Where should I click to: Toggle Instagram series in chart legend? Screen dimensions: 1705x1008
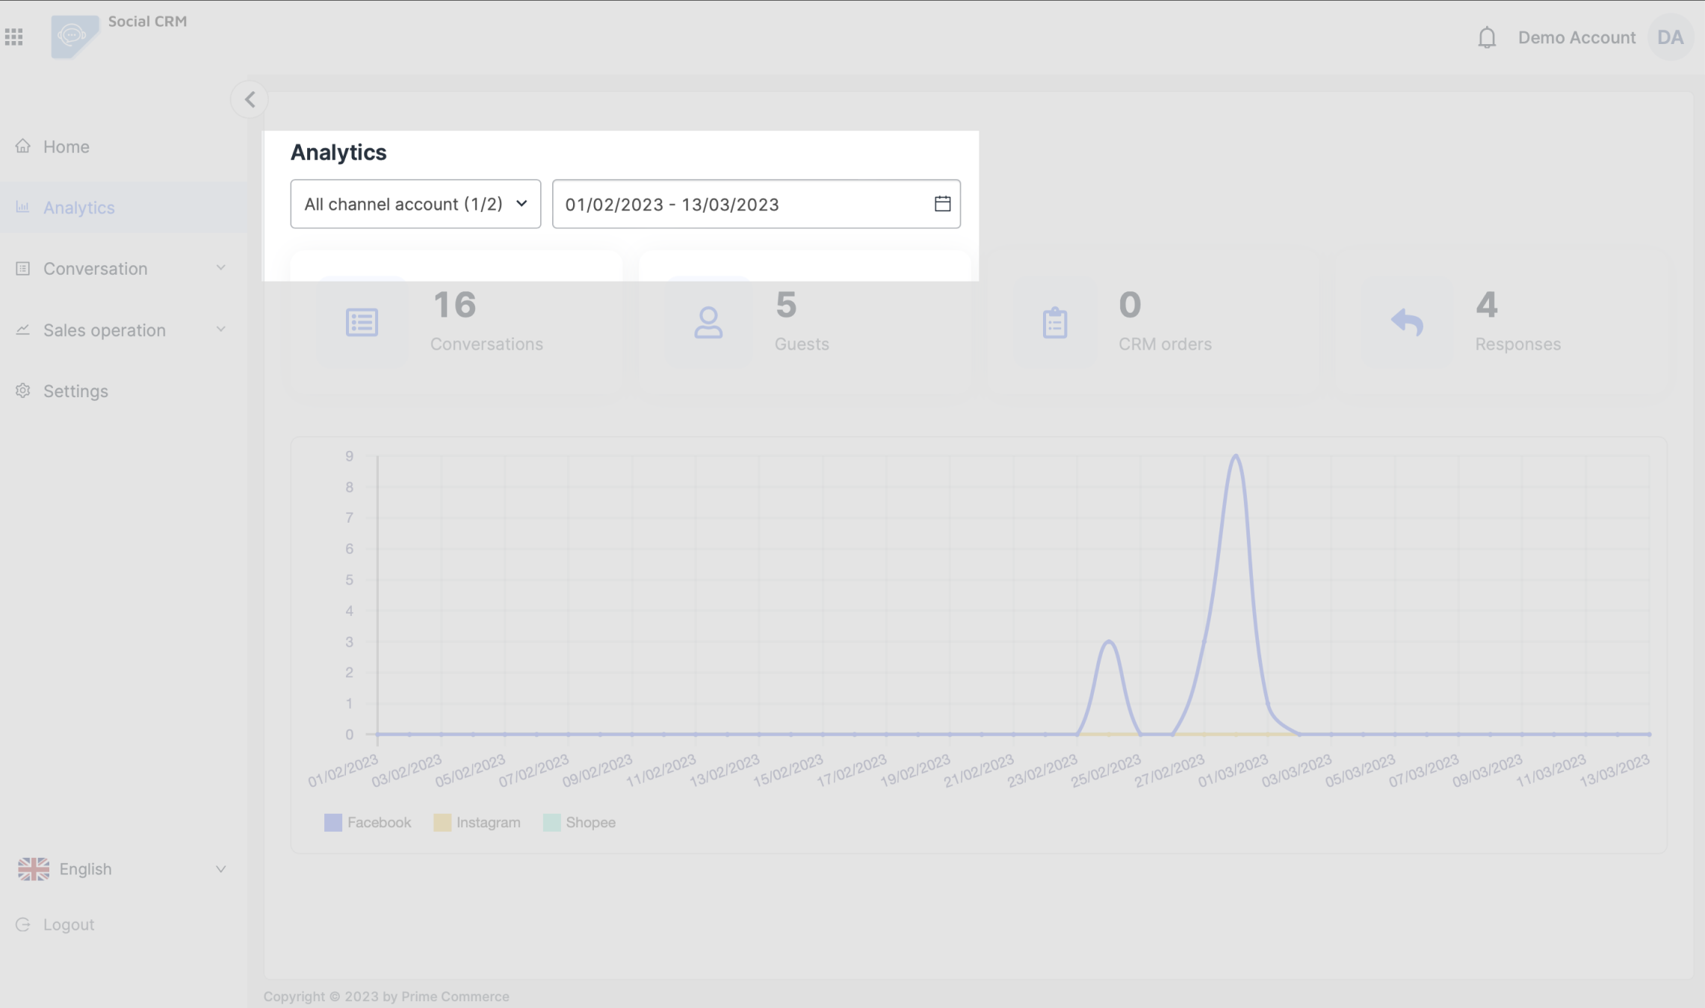477,822
